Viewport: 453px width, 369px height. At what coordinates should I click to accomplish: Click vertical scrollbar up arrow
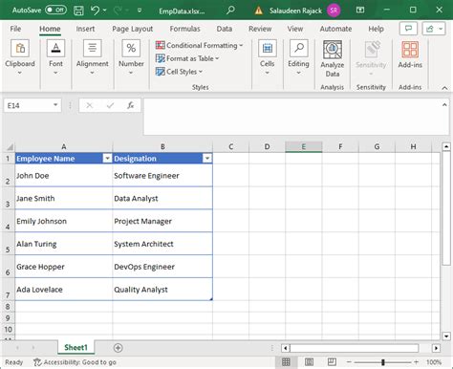coord(446,146)
